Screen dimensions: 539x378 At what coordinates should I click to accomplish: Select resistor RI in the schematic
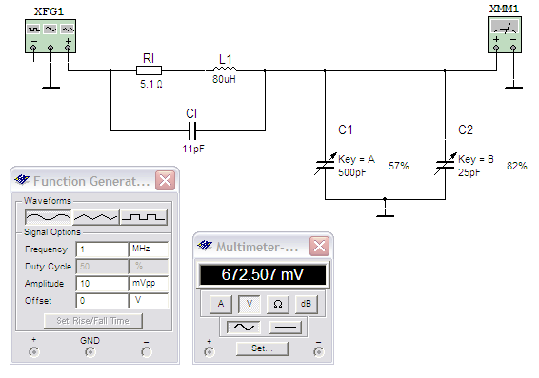tap(149, 70)
